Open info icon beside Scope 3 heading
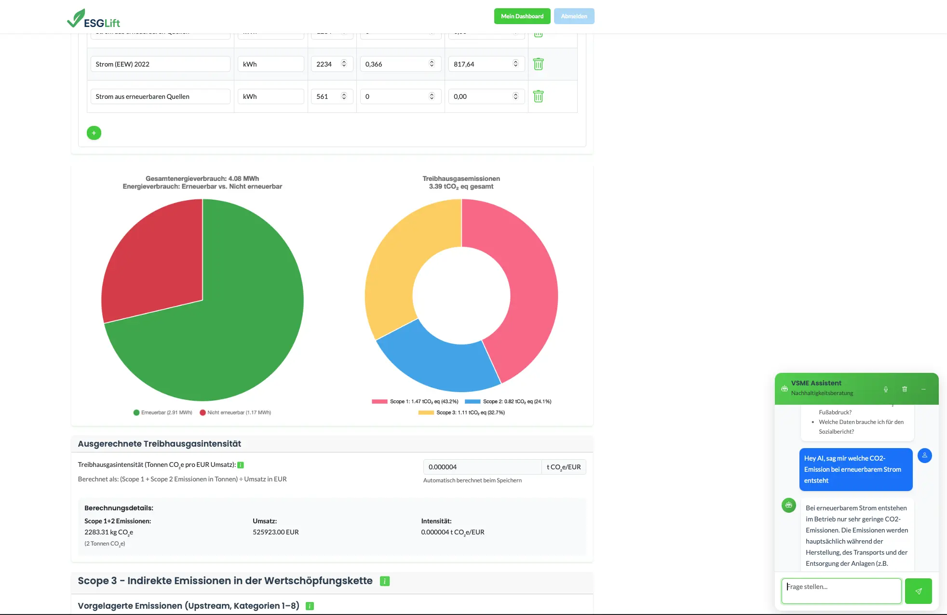947x615 pixels. pyautogui.click(x=384, y=581)
